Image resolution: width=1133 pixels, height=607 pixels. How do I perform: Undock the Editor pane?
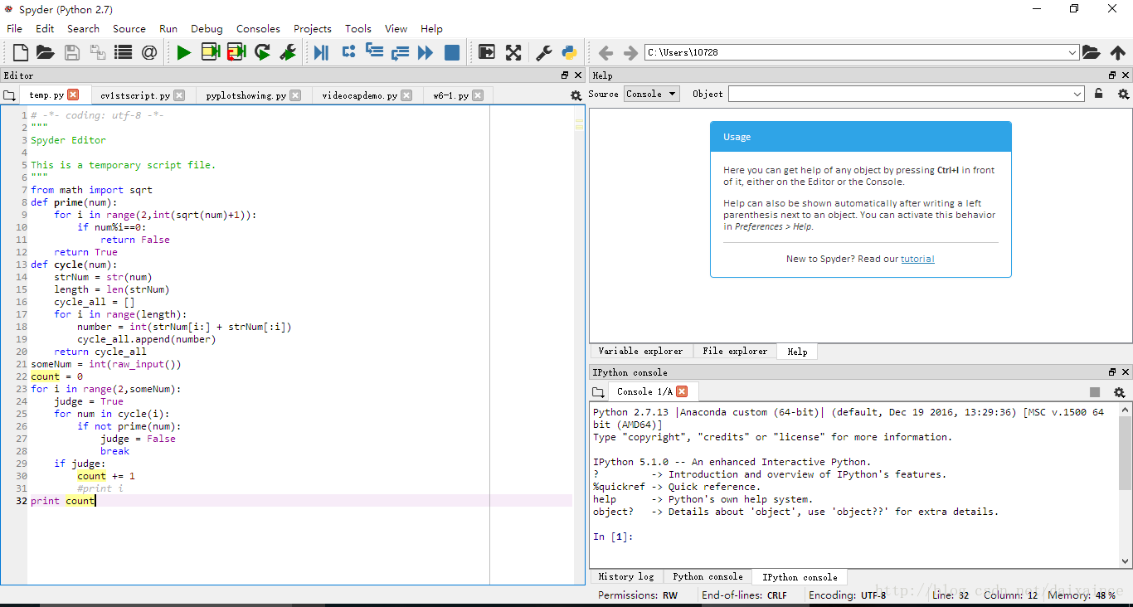tap(565, 75)
